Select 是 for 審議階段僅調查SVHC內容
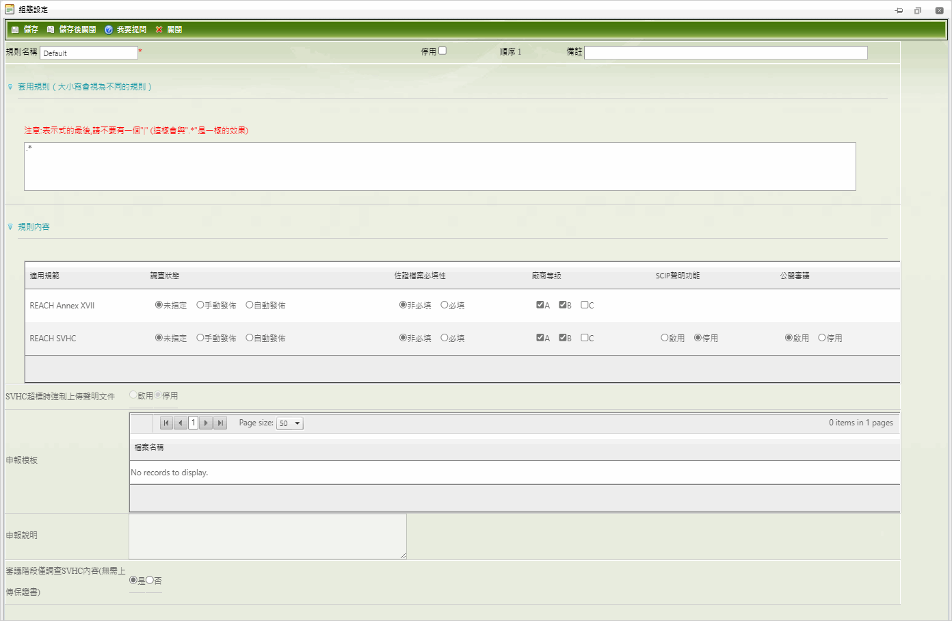The height and width of the screenshot is (621, 952). [133, 580]
